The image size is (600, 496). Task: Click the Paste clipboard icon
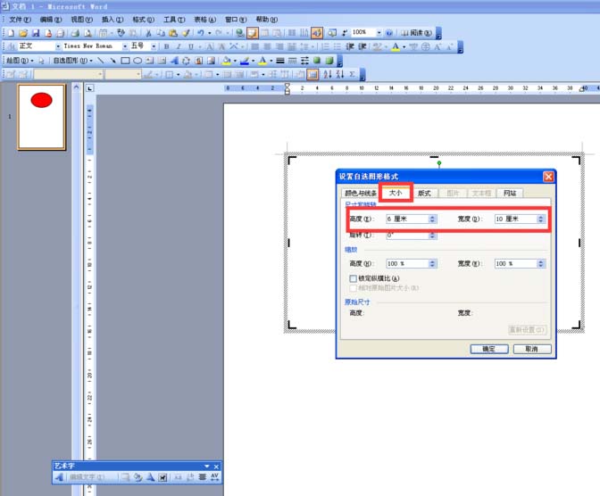(x=173, y=33)
